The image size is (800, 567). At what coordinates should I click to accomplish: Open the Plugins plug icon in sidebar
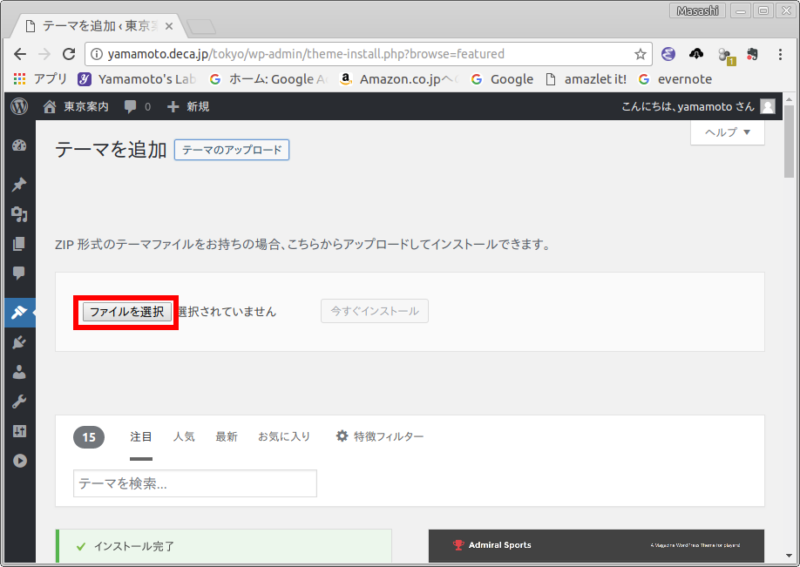coord(18,342)
